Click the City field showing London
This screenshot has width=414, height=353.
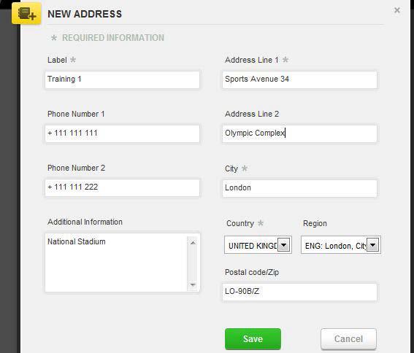[x=299, y=188]
